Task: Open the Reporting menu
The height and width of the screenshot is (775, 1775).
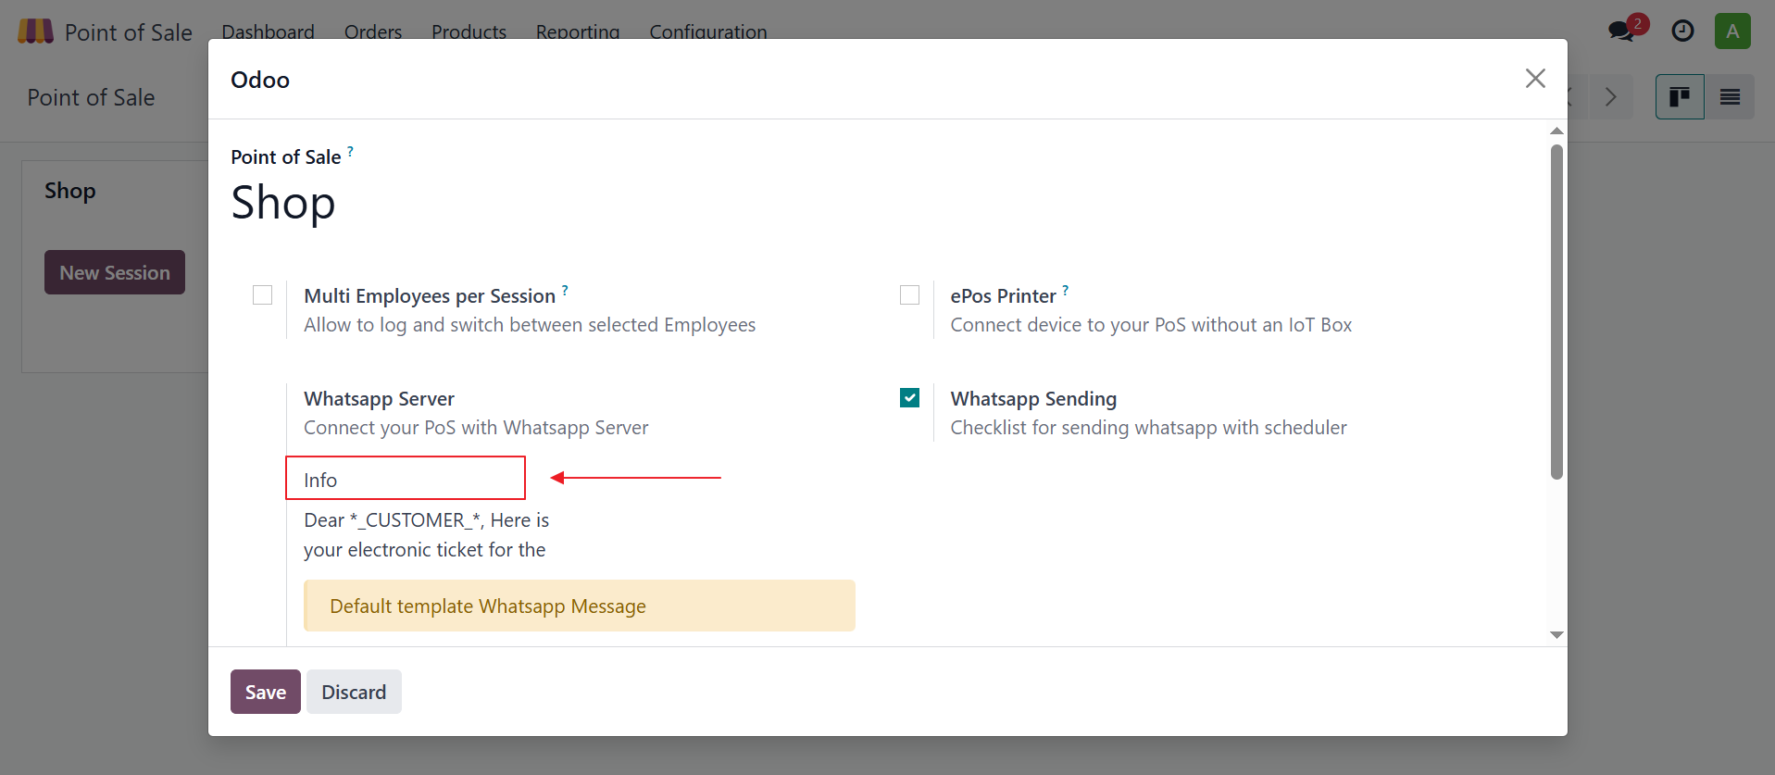Action: [578, 31]
